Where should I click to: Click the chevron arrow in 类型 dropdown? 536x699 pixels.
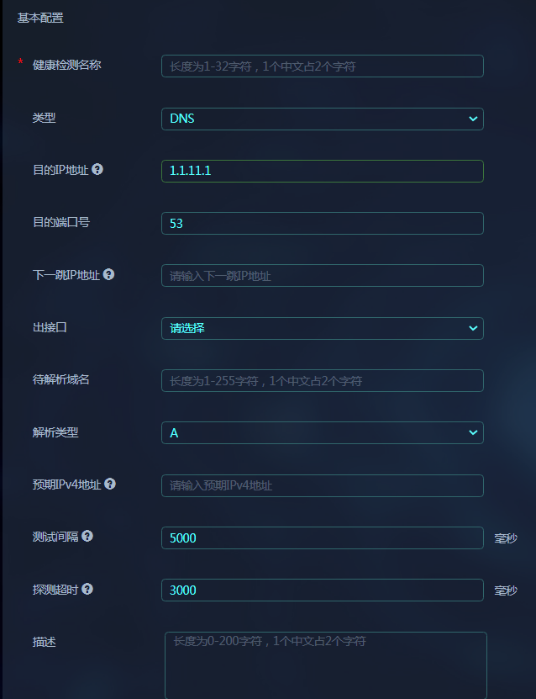point(473,119)
